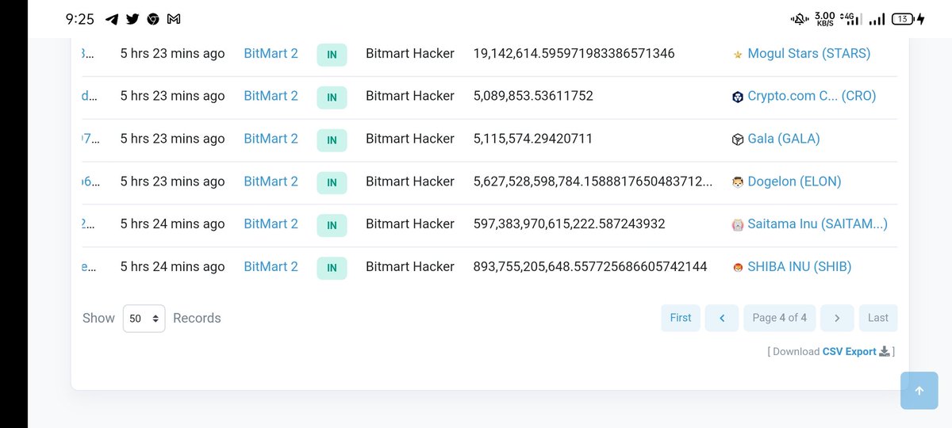Click the IN badge in STARS row
This screenshot has height=428, width=952.
pos(332,55)
